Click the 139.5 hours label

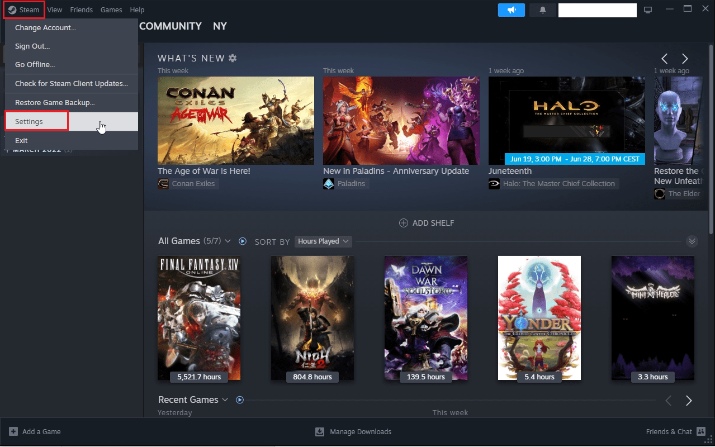[426, 377]
